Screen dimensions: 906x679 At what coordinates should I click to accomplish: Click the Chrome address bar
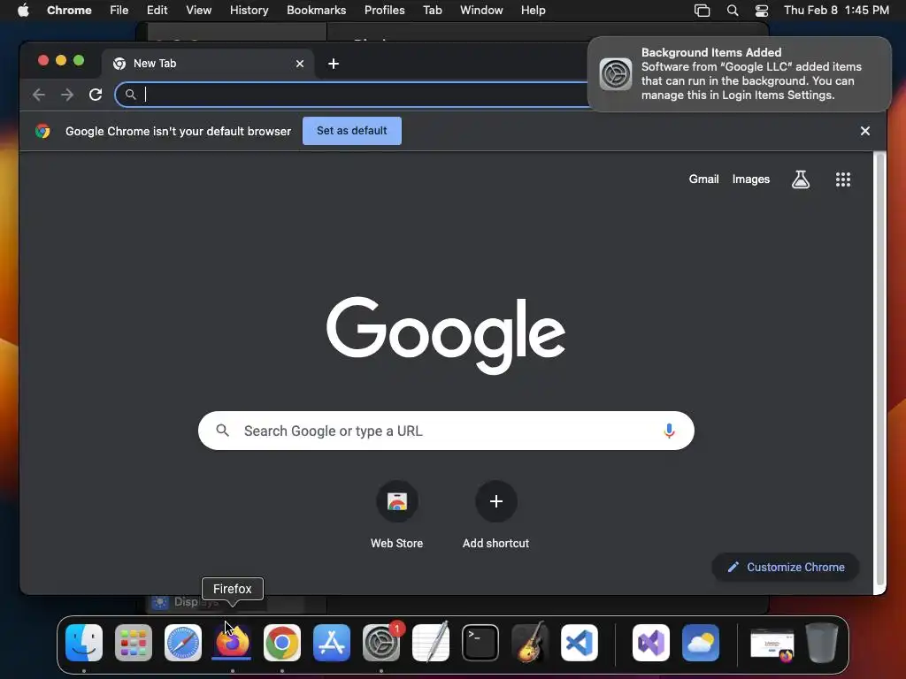point(352,95)
